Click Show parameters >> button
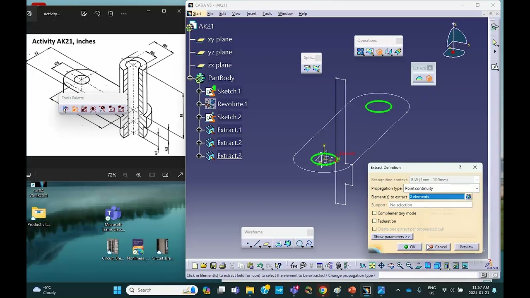This screenshot has width=530, height=298. pyautogui.click(x=392, y=237)
